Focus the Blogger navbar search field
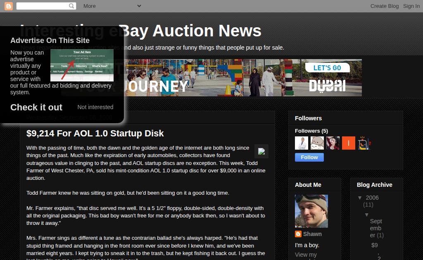 [46, 6]
